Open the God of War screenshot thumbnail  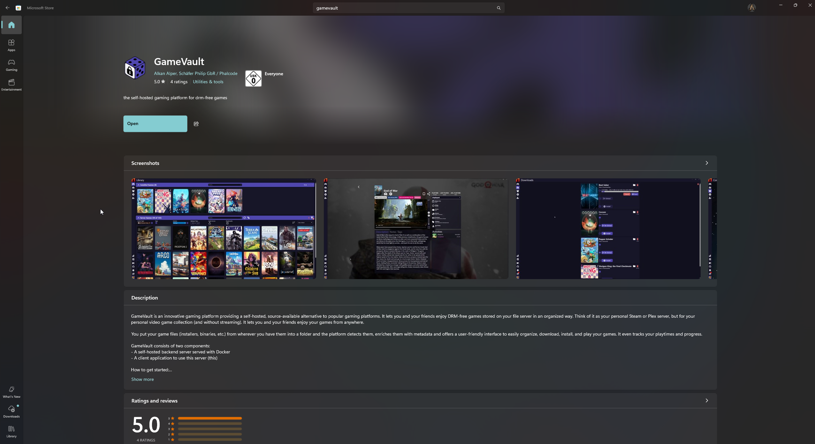[416, 228]
